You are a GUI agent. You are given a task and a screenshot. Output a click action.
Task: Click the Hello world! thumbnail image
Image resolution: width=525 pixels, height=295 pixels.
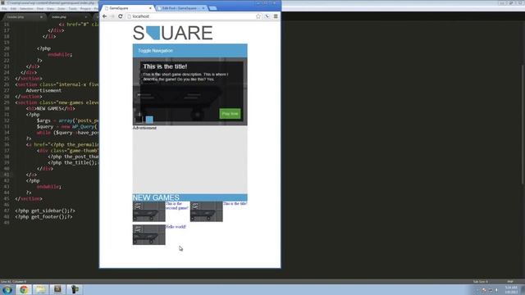point(149,234)
